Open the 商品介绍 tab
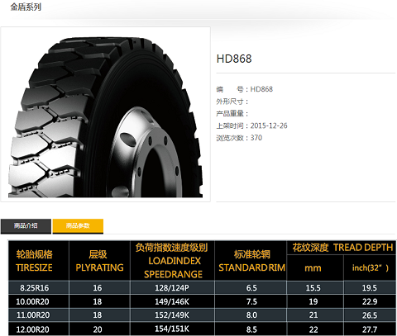397x336 pixels. click(x=26, y=226)
